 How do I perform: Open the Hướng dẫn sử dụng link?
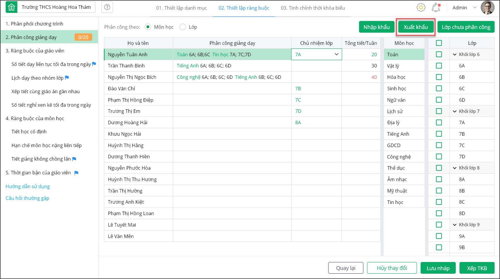point(28,186)
